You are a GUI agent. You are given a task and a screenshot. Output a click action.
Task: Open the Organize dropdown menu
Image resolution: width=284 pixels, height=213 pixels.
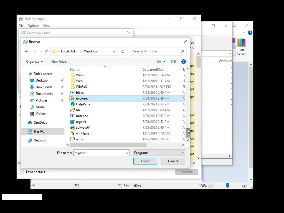(x=34, y=62)
